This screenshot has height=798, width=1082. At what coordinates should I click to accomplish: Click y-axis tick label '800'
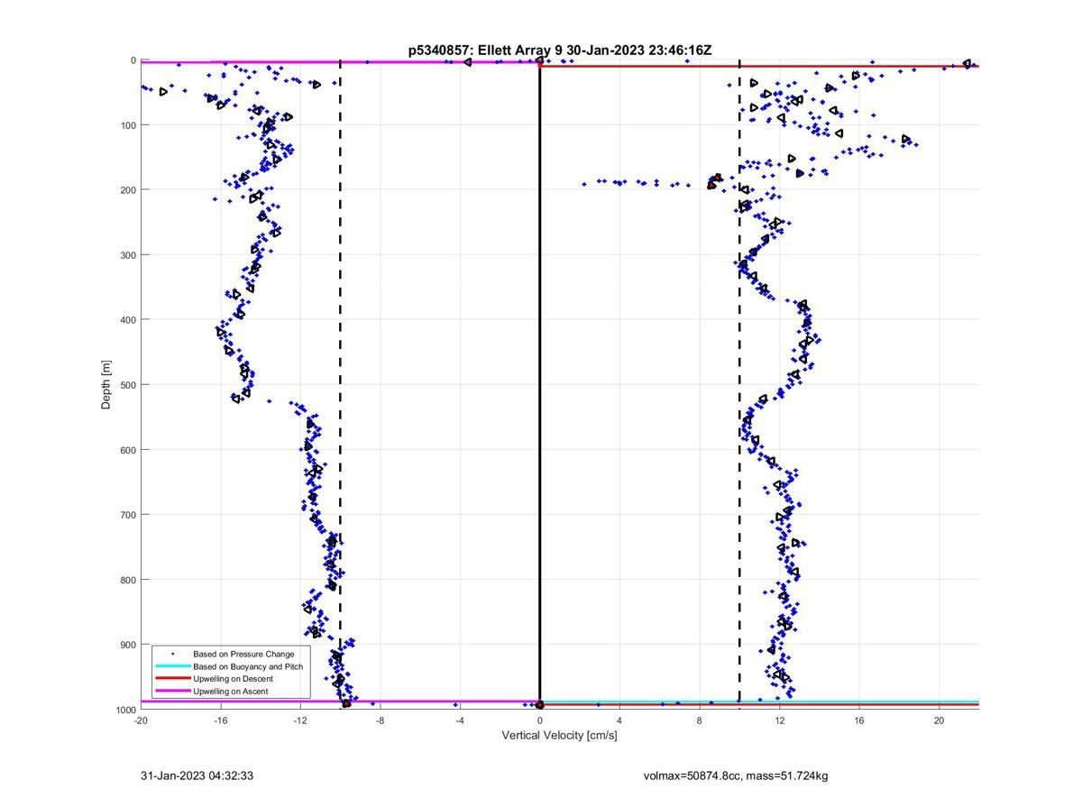(127, 580)
